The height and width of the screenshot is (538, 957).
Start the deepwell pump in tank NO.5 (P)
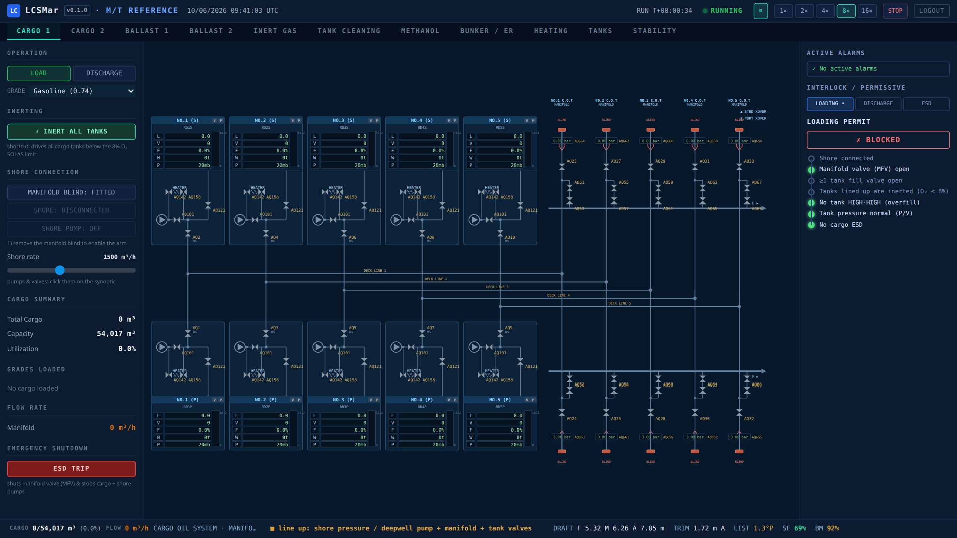(x=474, y=347)
